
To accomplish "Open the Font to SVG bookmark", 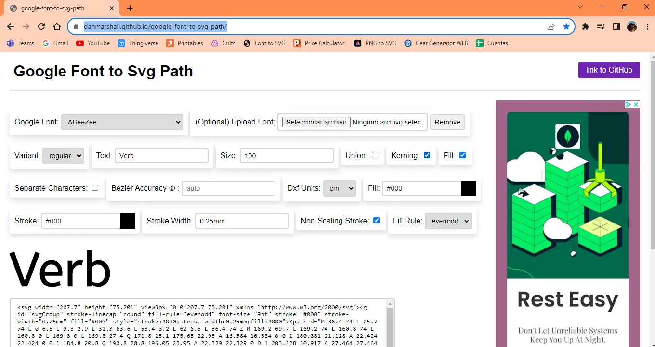I will 264,43.
